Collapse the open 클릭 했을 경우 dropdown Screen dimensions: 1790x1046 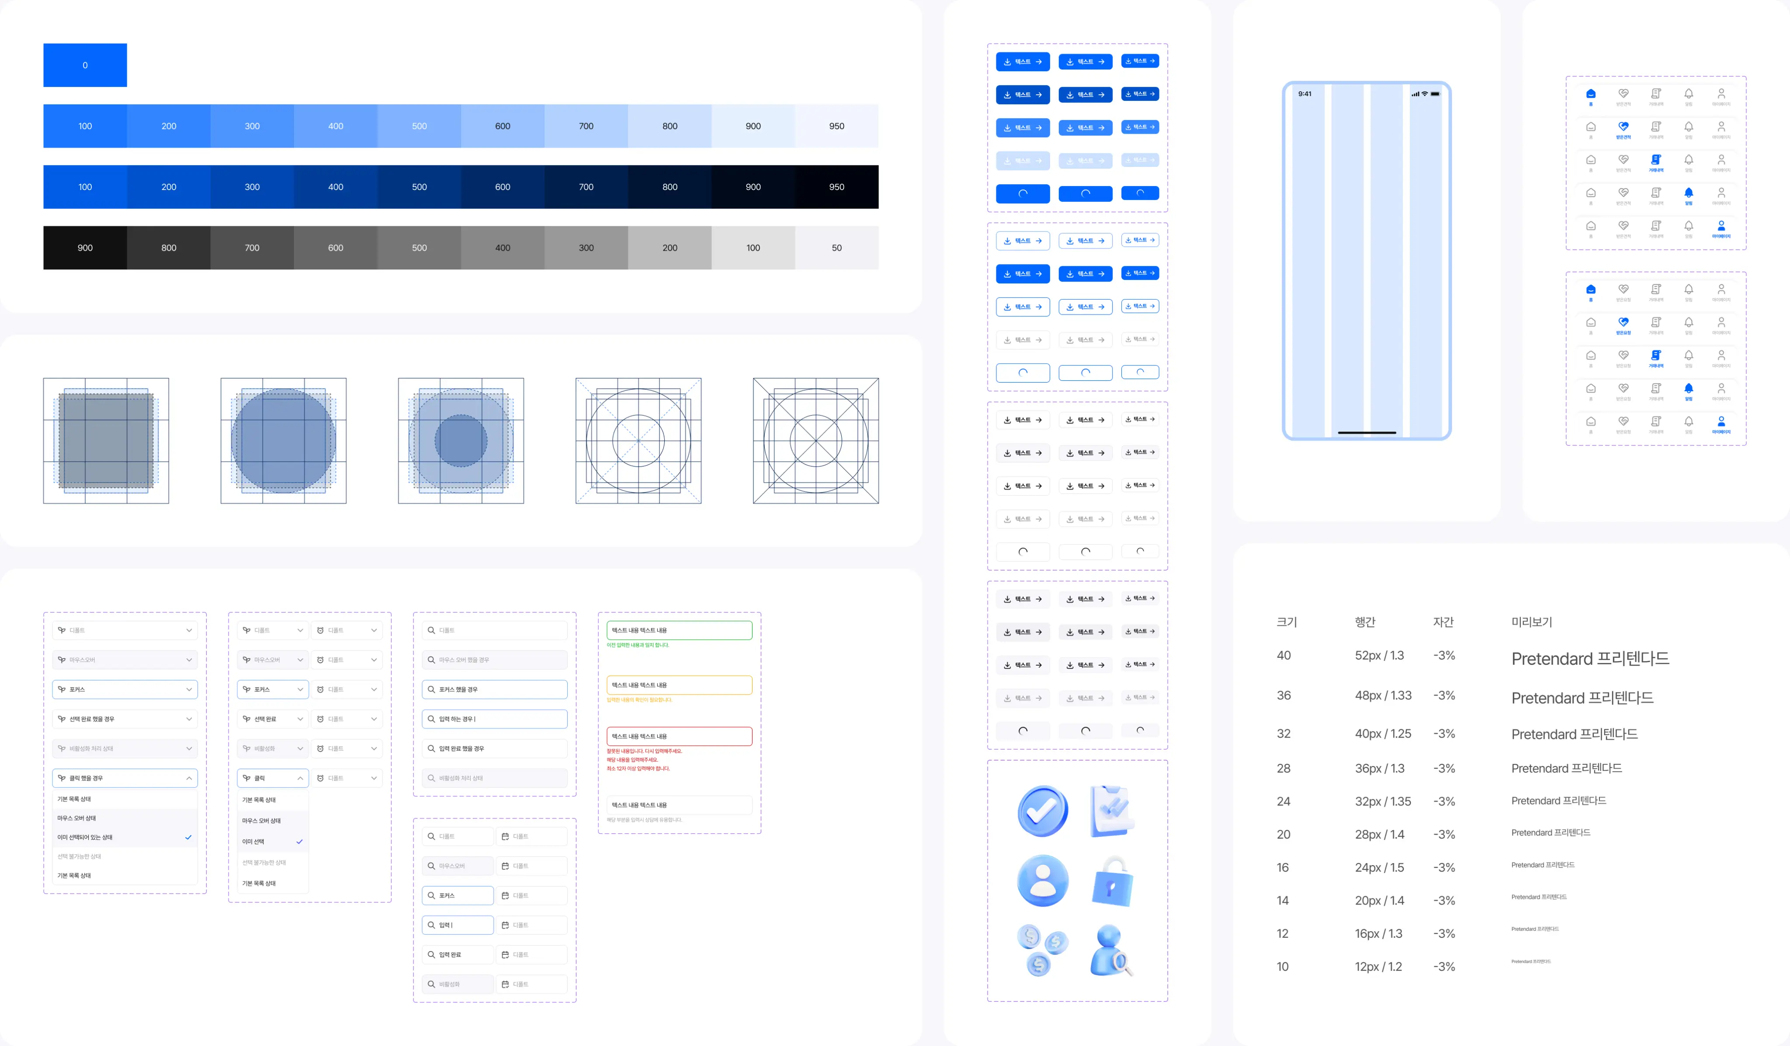coord(189,778)
